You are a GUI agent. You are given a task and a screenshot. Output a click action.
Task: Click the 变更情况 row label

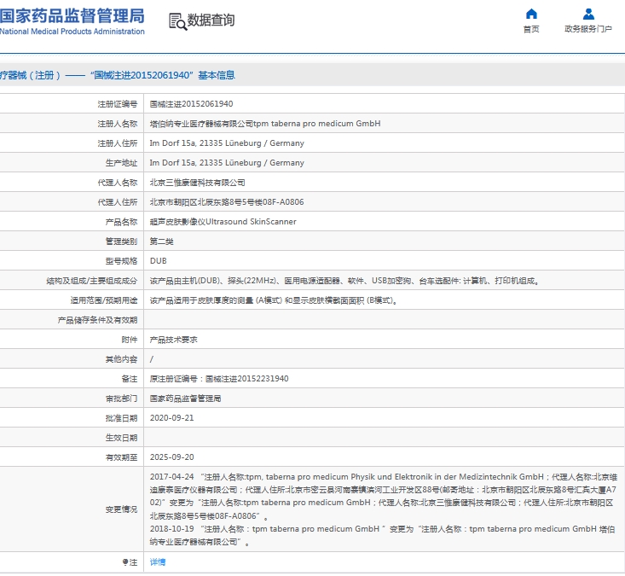[x=122, y=509]
